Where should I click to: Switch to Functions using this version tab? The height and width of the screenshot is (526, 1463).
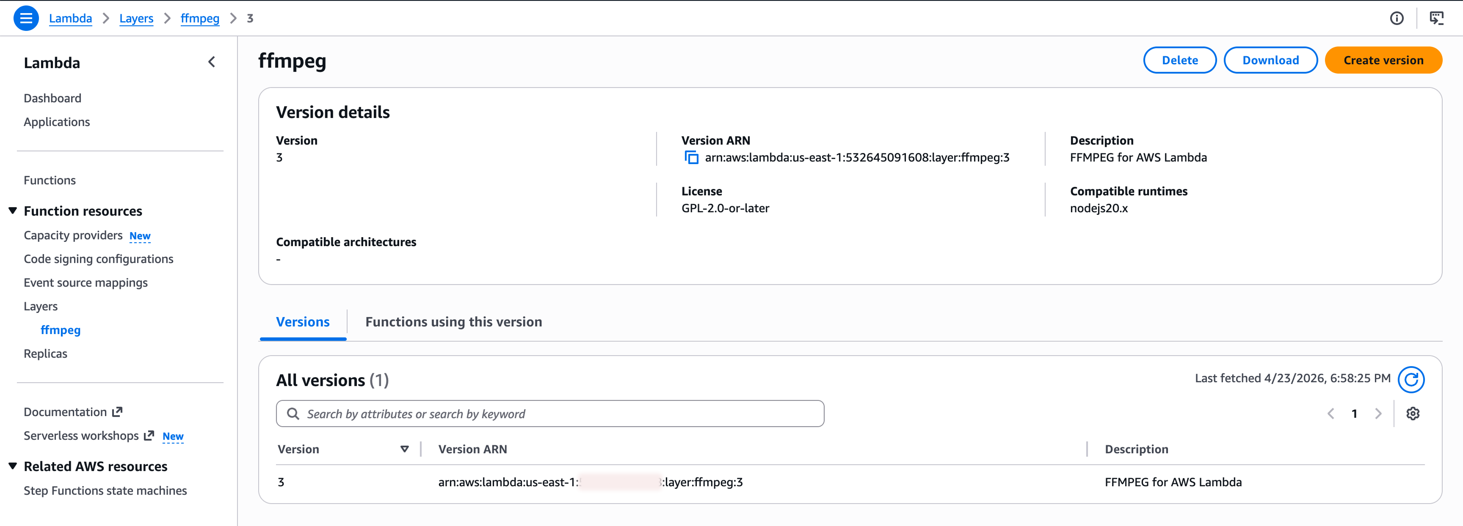pos(453,322)
